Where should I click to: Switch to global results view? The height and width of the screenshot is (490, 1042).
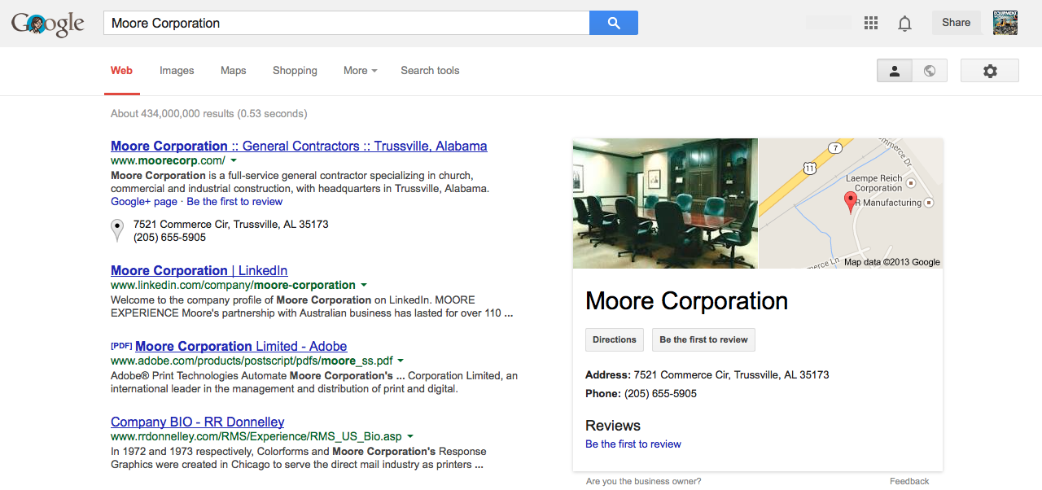coord(929,71)
